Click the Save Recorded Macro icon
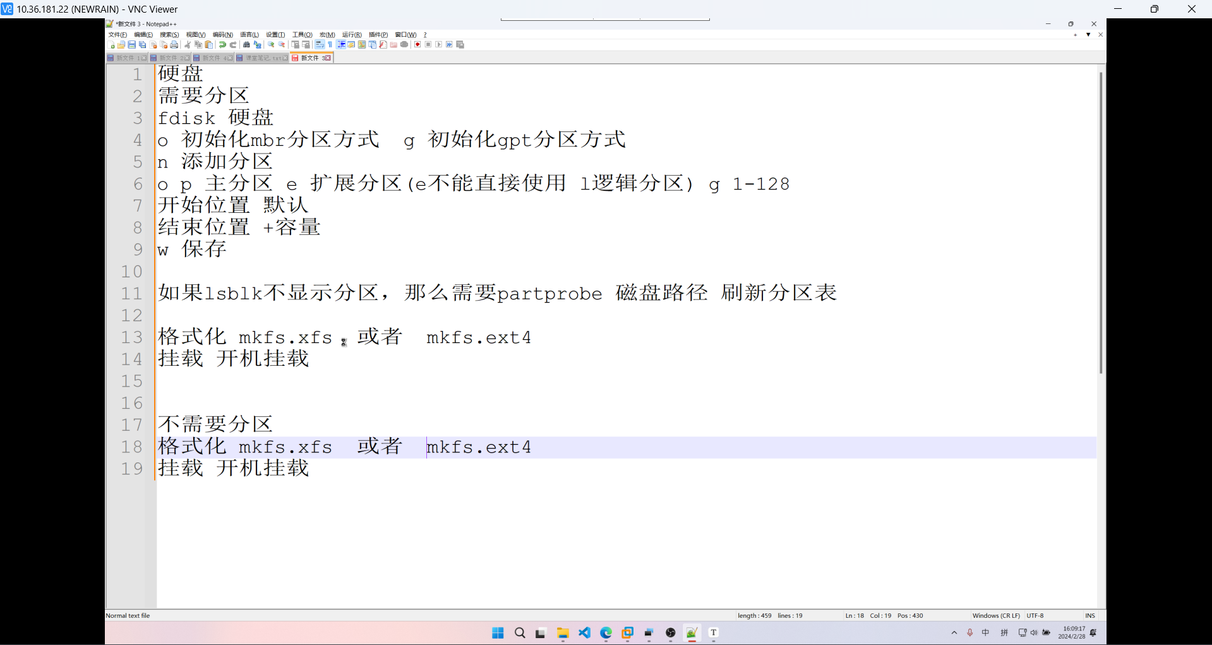The image size is (1212, 645). pyautogui.click(x=460, y=45)
